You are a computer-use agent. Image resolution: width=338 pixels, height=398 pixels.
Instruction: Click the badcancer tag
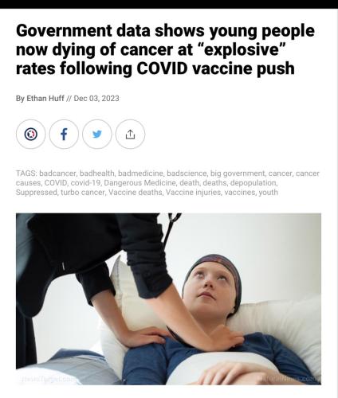point(57,174)
